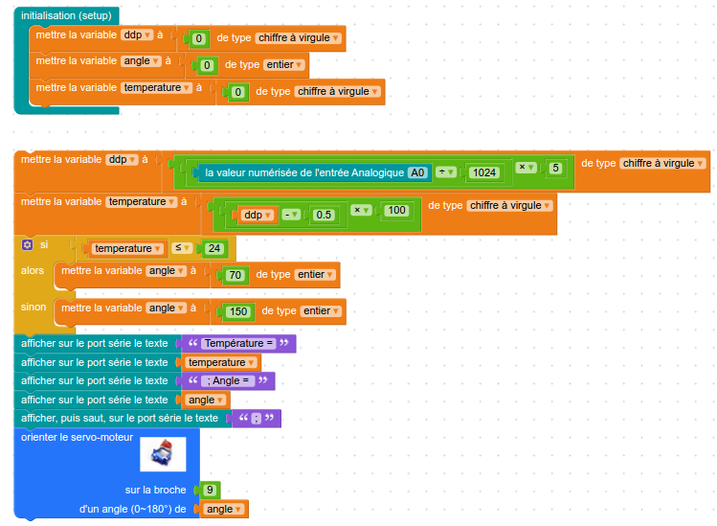Open the "angle" variable dropdown in the servo block
Viewport: 717px width, 526px height.
225,509
